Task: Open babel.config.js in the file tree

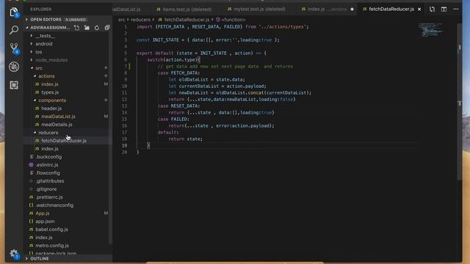Action: [51, 230]
